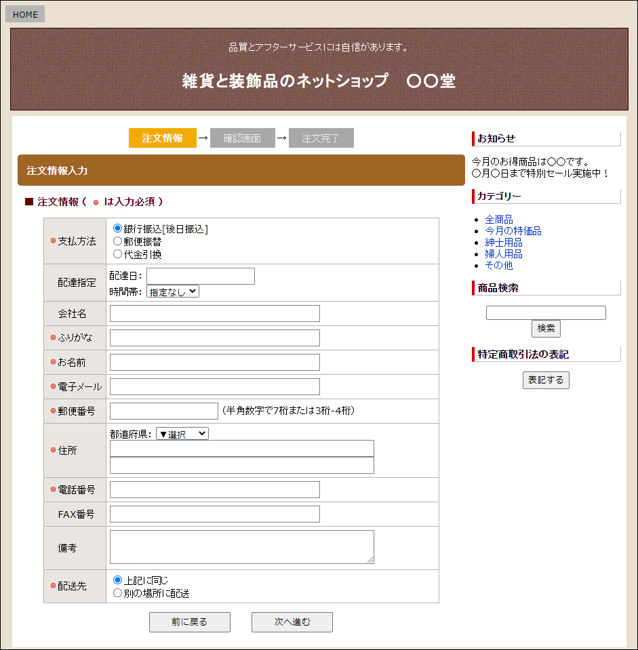Click the 配達日 date input field
This screenshot has width=638, height=650.
[200, 276]
